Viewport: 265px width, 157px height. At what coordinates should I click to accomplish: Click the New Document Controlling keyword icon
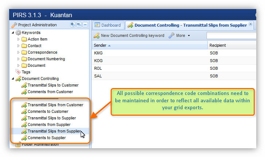click(96, 35)
